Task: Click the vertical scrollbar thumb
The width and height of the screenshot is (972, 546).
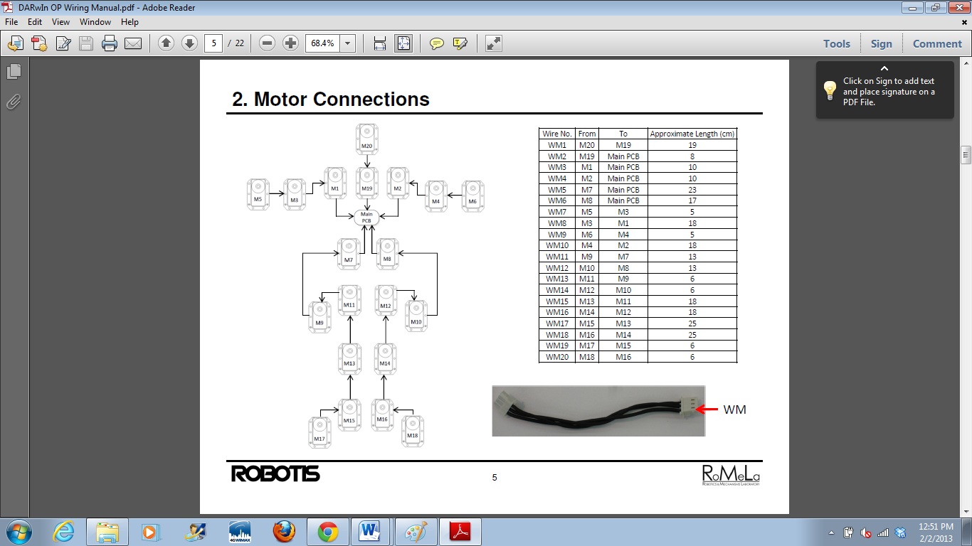Action: click(966, 154)
